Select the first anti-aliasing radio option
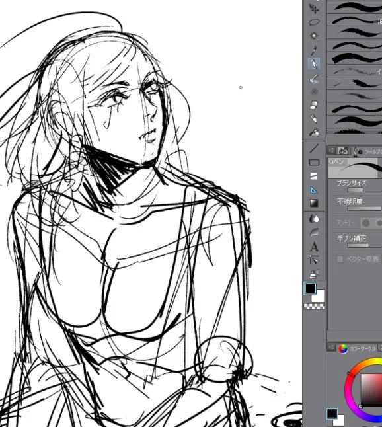 366,223
